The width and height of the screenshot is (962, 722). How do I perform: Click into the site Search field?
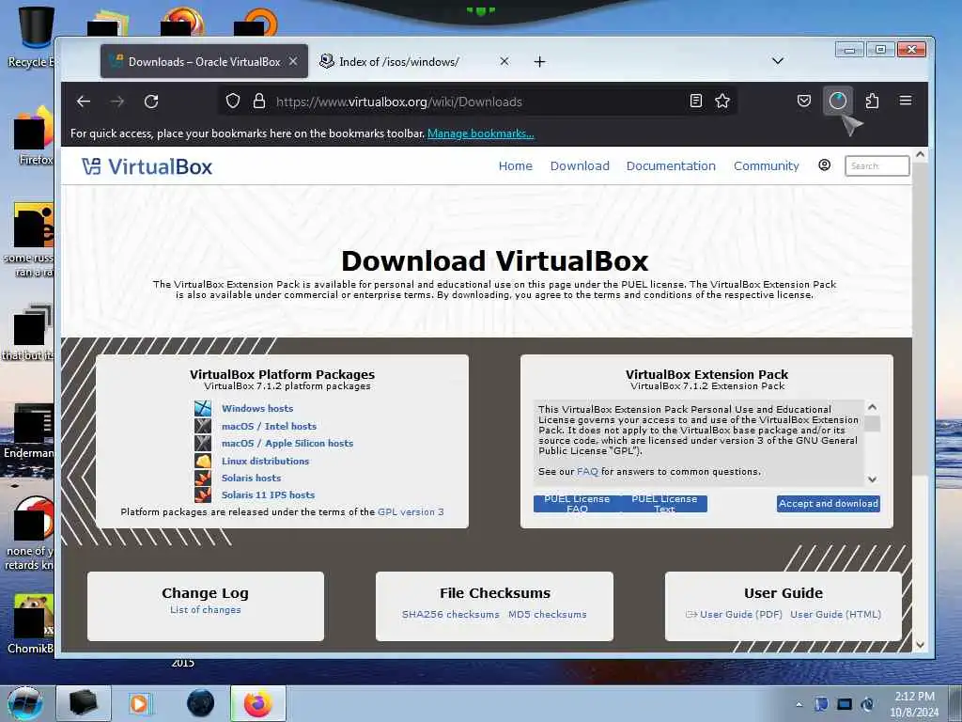877,165
